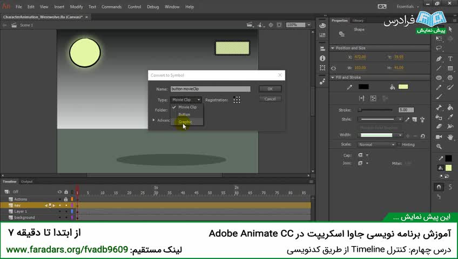Select the Bone tool
This screenshot has width=458, height=259.
coord(439,107)
